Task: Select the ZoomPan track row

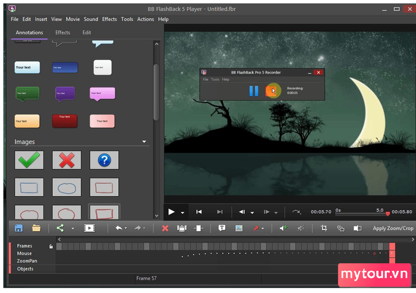Action: 27,261
